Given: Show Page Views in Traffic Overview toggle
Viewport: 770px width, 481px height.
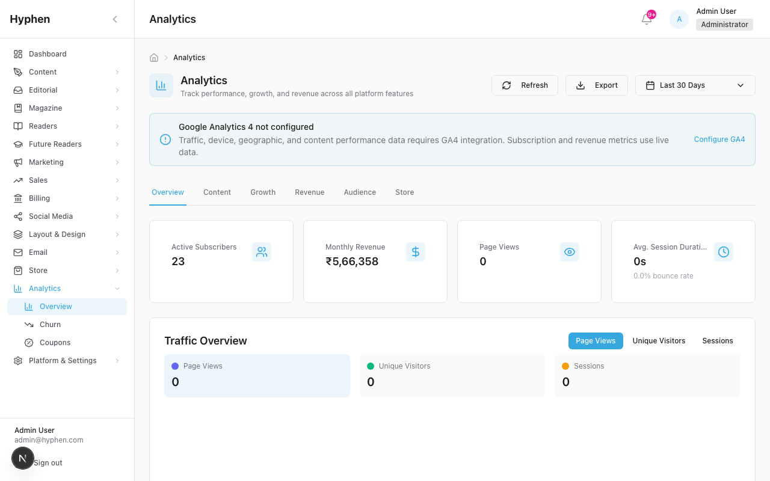Looking at the screenshot, I should [596, 341].
